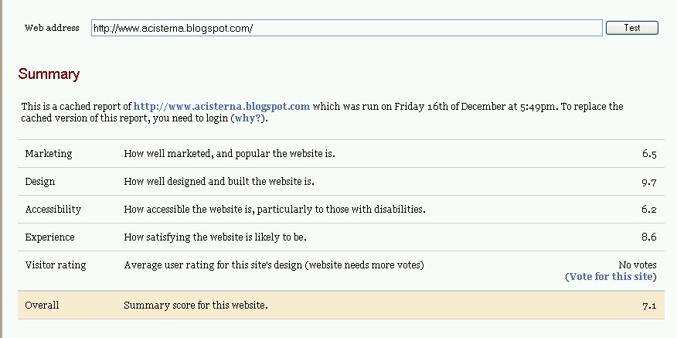677x338 pixels.
Task: Select the Visitor rating row label
Action: [x=56, y=265]
